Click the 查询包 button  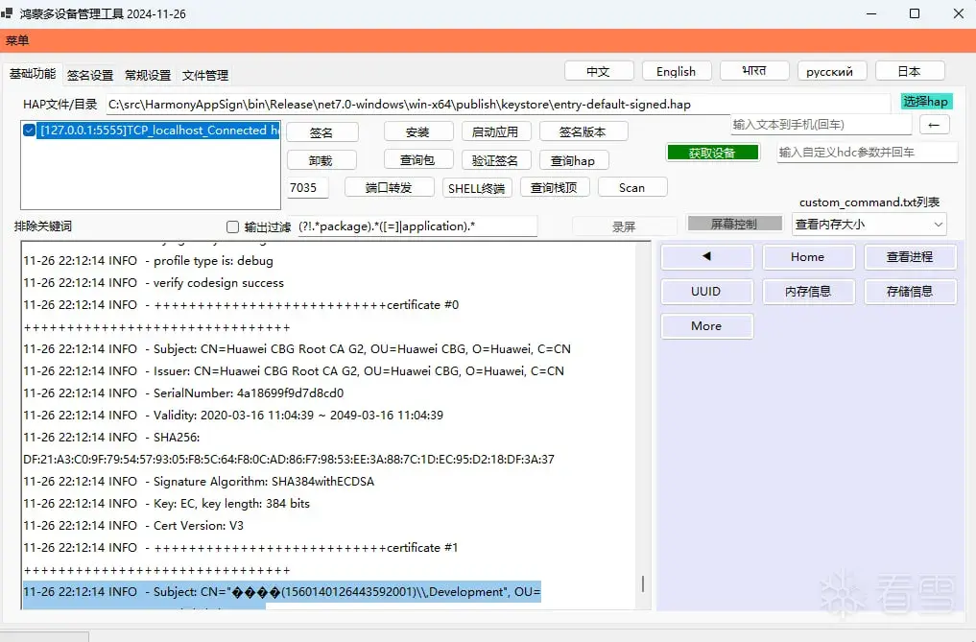[418, 160]
